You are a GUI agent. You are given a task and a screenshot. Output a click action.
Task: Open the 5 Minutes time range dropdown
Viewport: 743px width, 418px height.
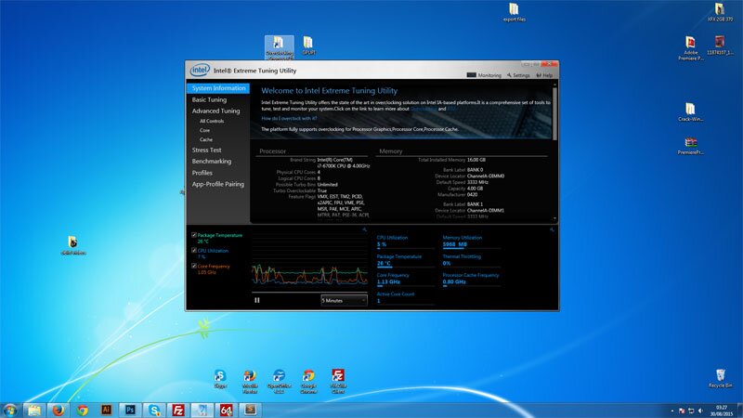click(x=344, y=300)
